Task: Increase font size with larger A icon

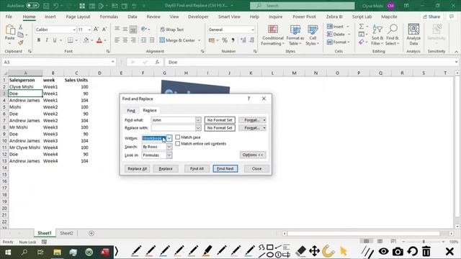Action: [97, 29]
